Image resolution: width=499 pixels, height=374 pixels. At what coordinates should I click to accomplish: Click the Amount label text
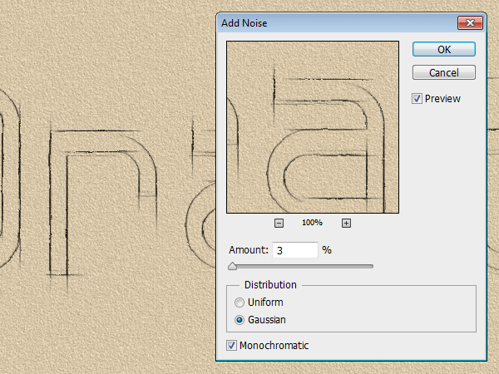pos(249,249)
